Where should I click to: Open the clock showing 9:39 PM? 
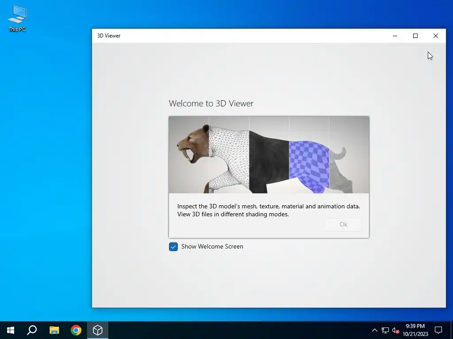coord(415,330)
